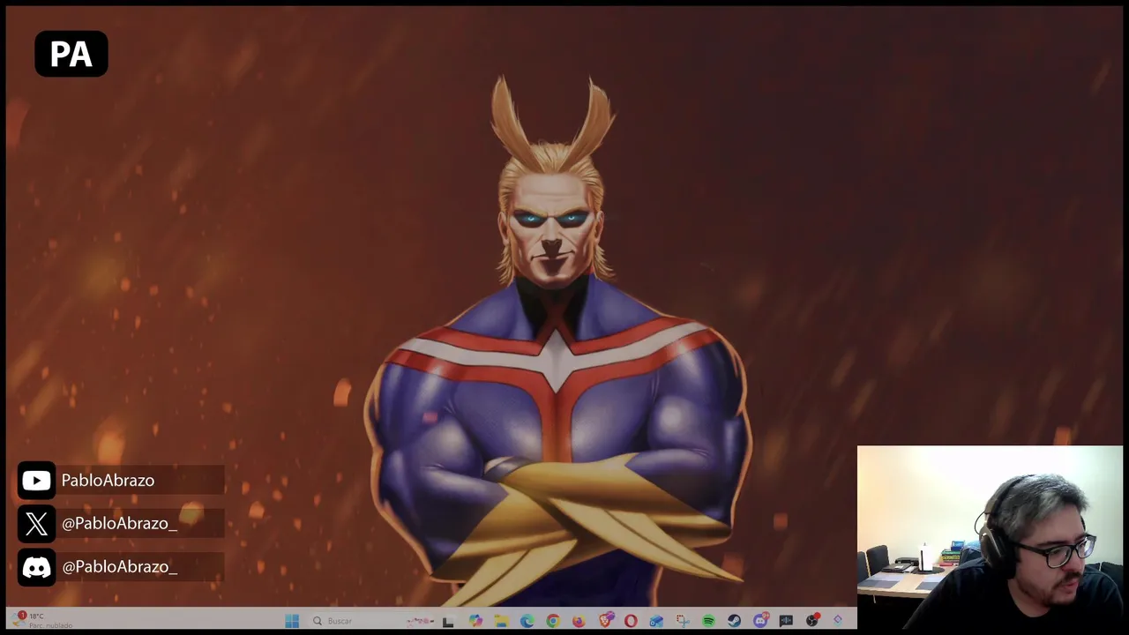Open Copilot from the taskbar
Image resolution: width=1129 pixels, height=635 pixels.
(475, 621)
